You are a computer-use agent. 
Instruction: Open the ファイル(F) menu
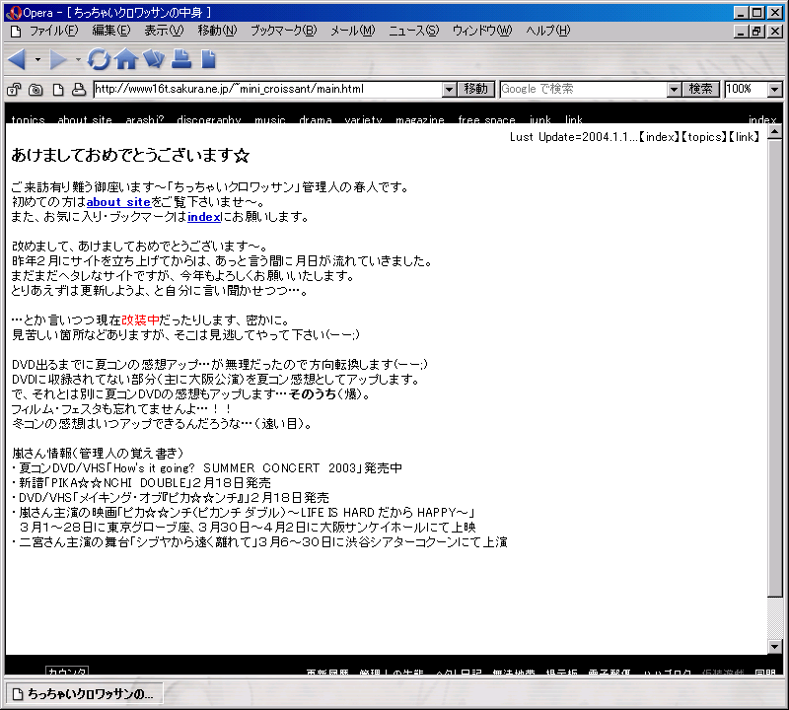point(54,31)
